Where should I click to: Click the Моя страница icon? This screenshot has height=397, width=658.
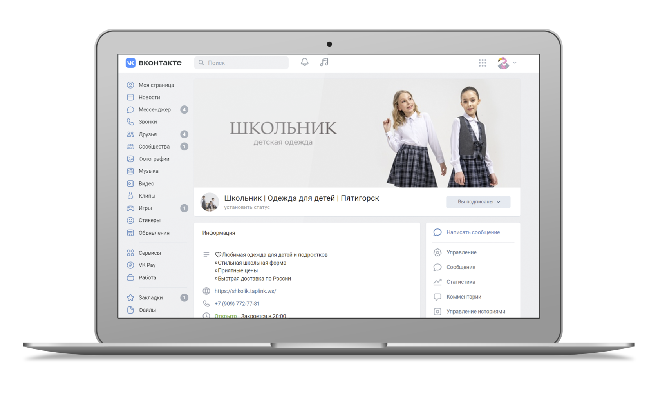click(x=130, y=85)
